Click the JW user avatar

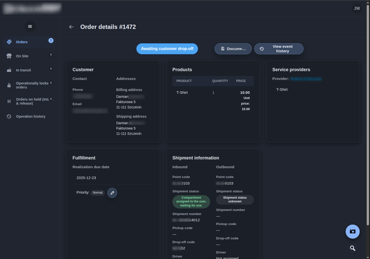click(357, 9)
